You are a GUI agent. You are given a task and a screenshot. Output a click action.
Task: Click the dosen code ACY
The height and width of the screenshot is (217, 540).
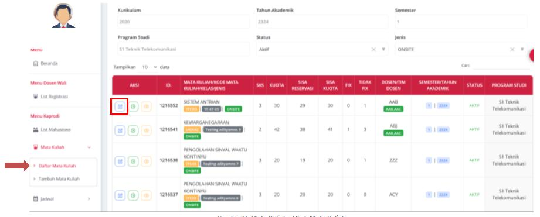[x=393, y=195]
